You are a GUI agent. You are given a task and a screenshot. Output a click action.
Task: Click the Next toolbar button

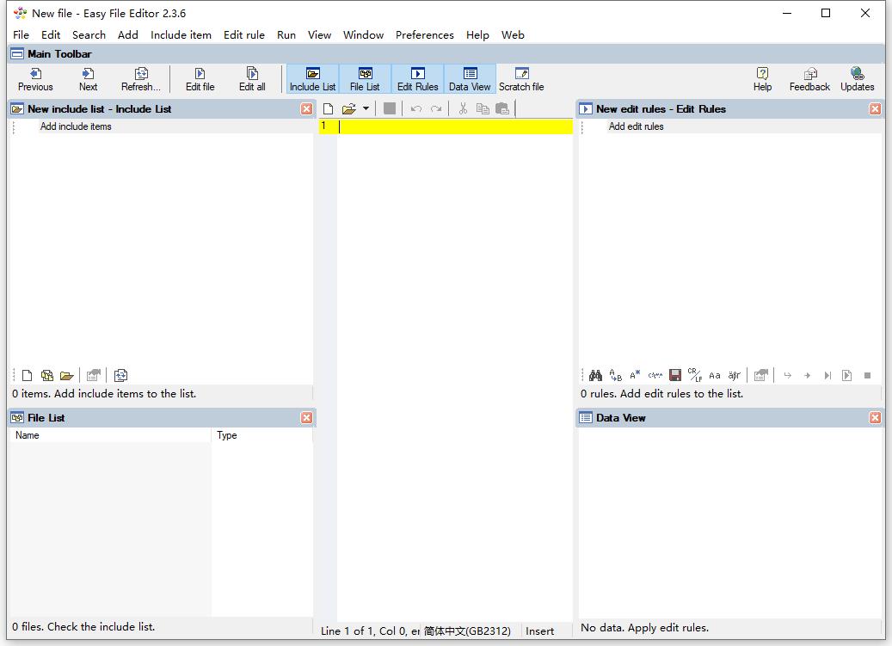89,80
